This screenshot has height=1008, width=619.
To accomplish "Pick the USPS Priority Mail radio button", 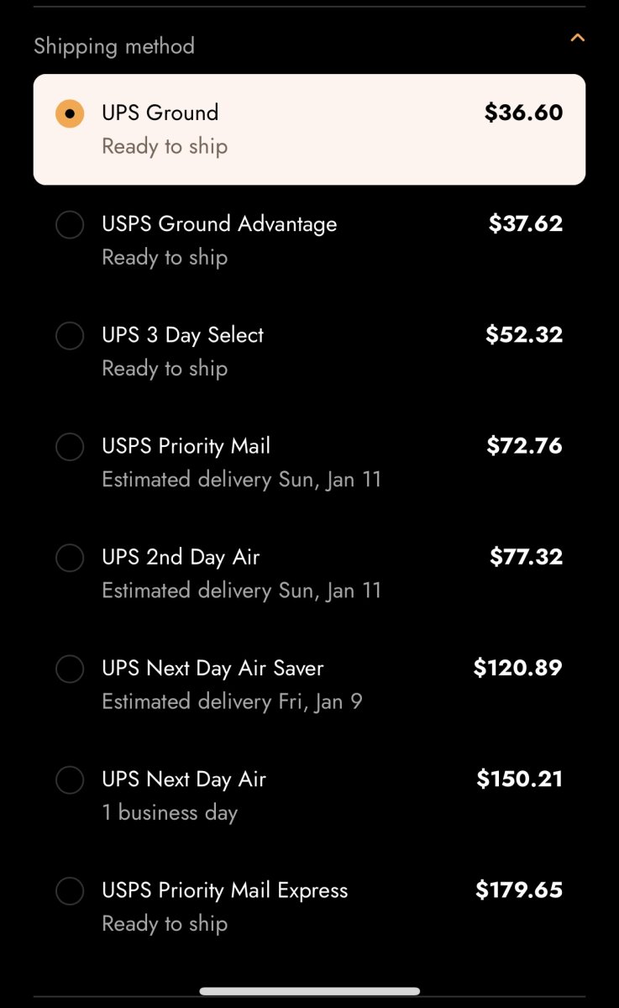I will (x=70, y=447).
